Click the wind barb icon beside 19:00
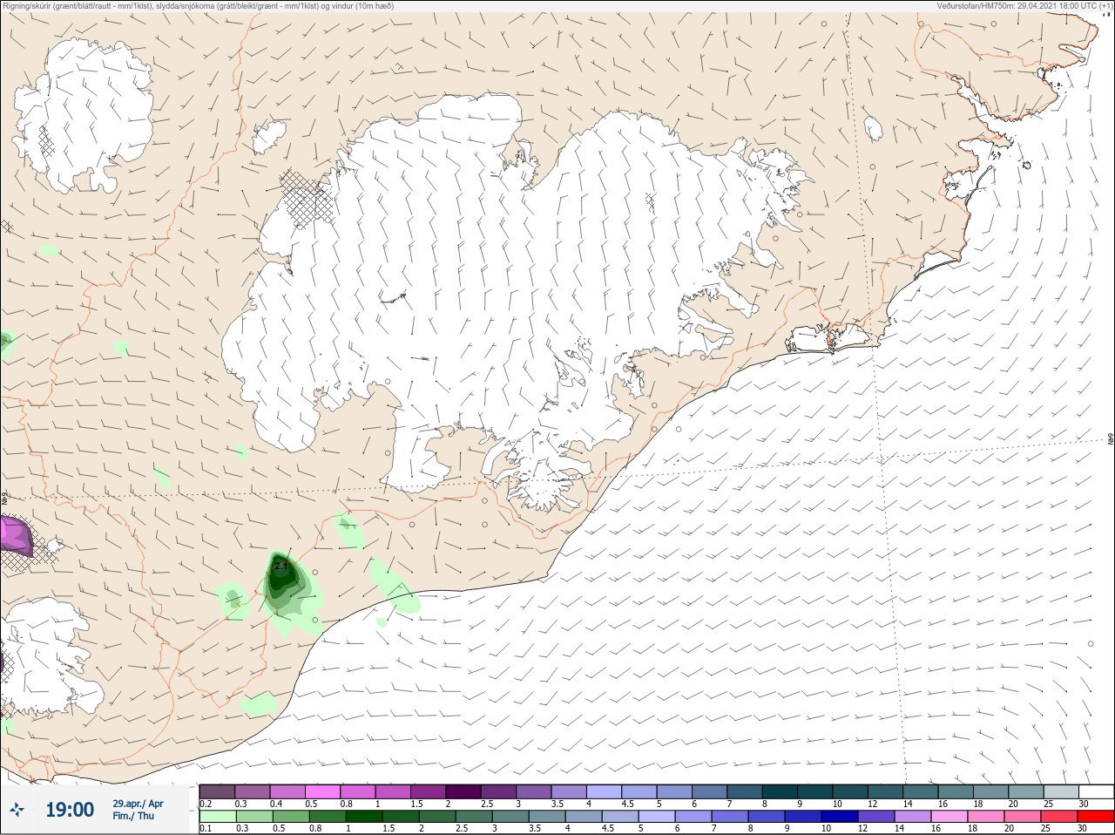1115x835 pixels. click(16, 810)
